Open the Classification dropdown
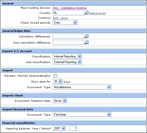This screenshot has height=133, width=147. 67,56
